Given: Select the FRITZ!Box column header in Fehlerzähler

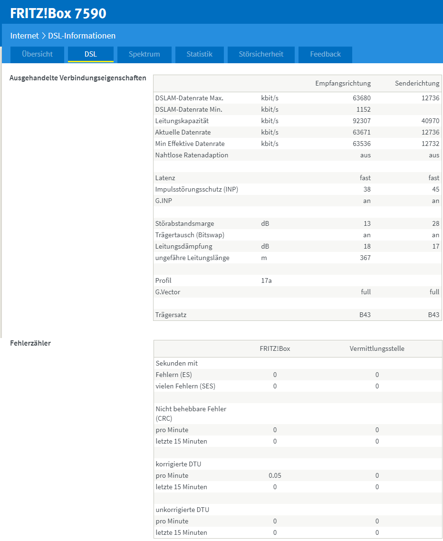Looking at the screenshot, I should [x=275, y=348].
